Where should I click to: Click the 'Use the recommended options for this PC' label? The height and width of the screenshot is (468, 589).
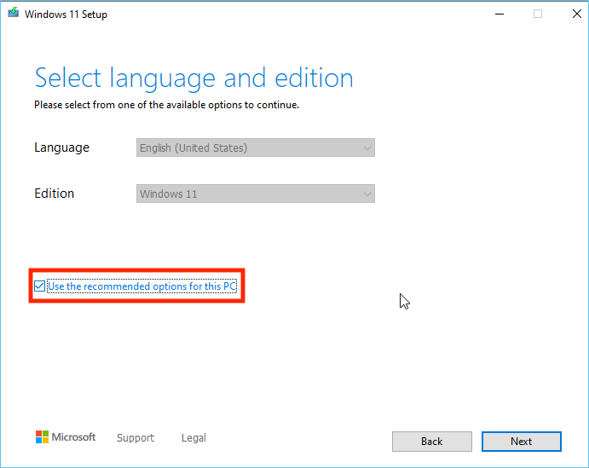pos(141,286)
